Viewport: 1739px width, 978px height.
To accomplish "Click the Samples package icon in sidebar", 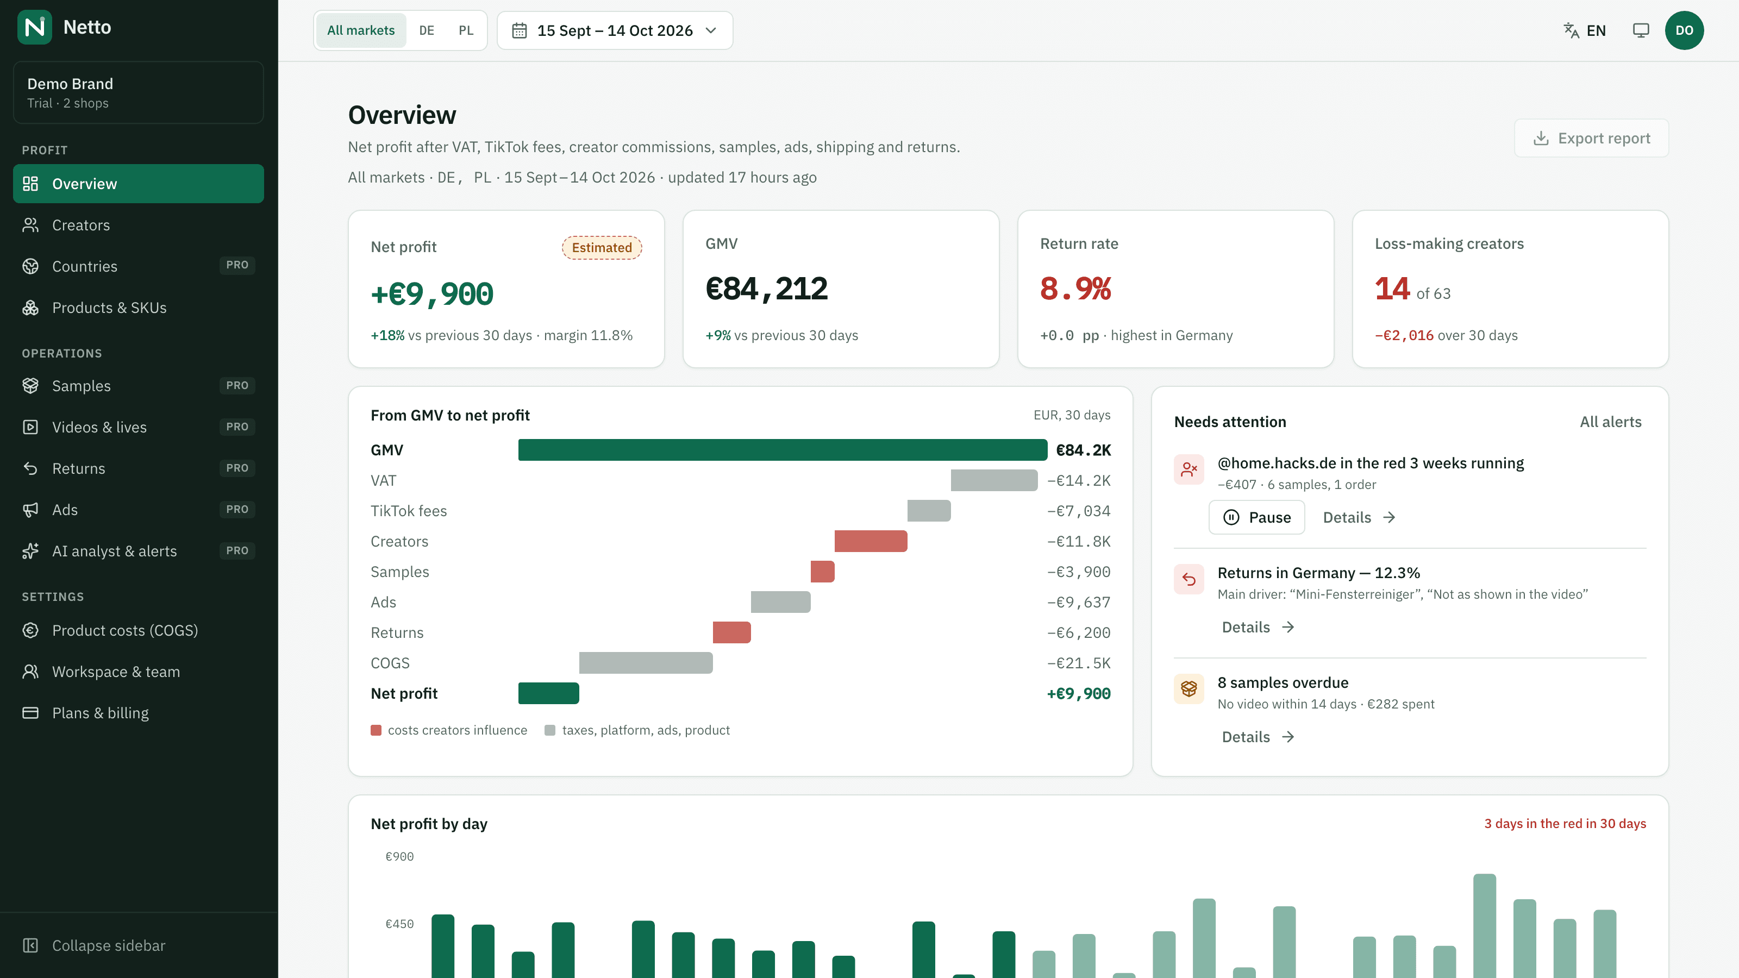I will tap(30, 385).
